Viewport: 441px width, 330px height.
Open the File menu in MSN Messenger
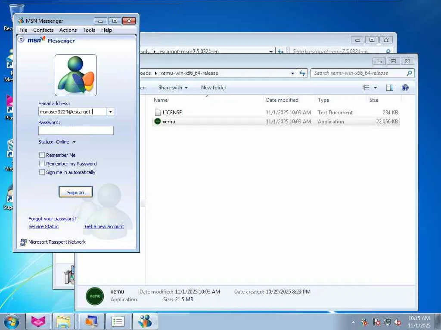[x=23, y=30]
